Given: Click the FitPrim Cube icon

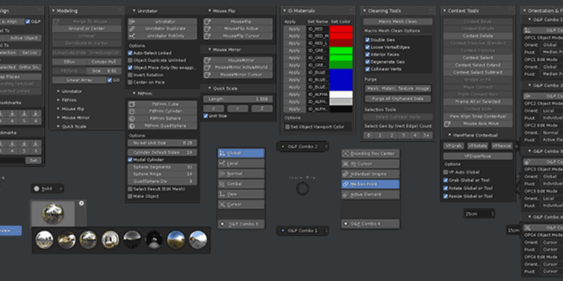Looking at the screenshot, I should 132,104.
